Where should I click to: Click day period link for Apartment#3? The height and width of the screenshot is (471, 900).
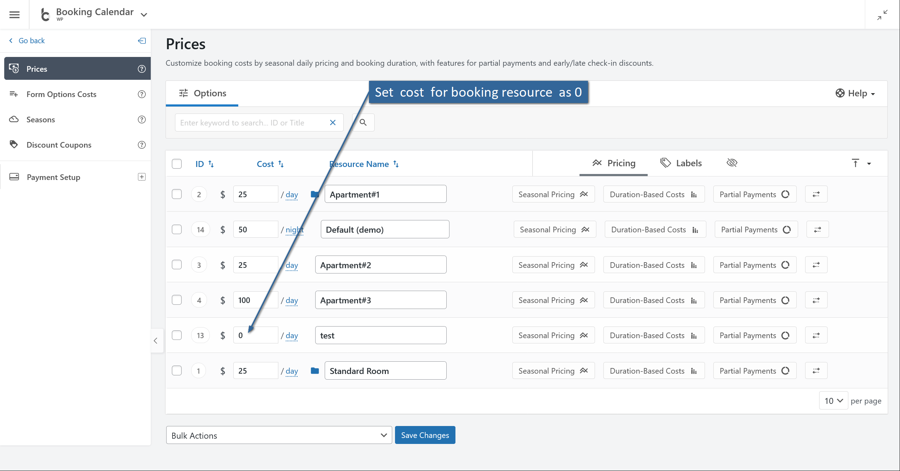coord(292,301)
